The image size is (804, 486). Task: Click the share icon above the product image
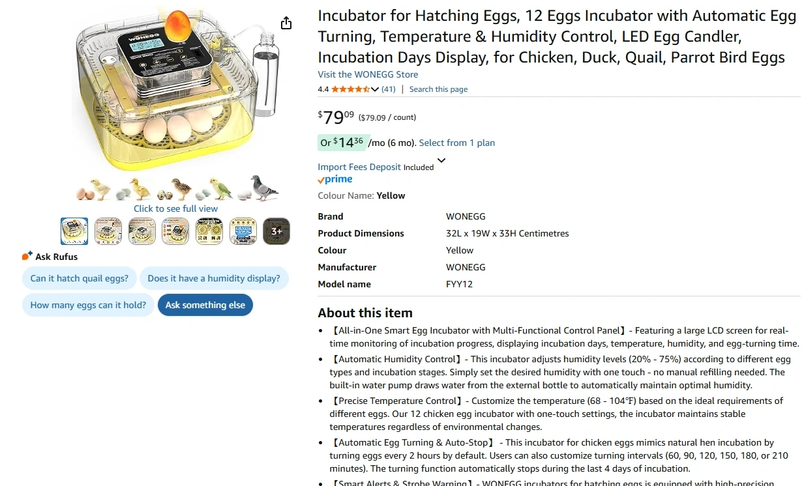[x=286, y=23]
